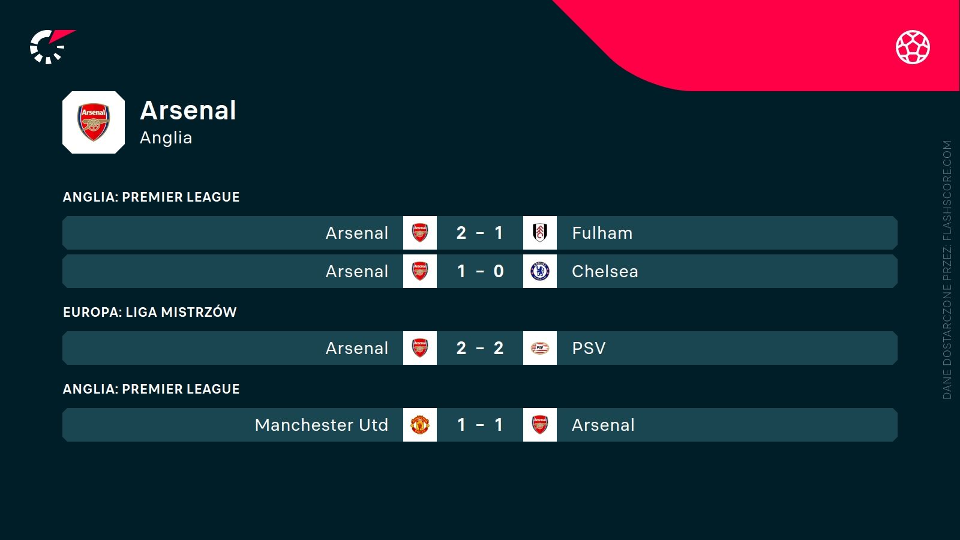Image resolution: width=960 pixels, height=540 pixels.
Task: Click the 1 - 0 score against Chelsea
Action: (x=480, y=271)
